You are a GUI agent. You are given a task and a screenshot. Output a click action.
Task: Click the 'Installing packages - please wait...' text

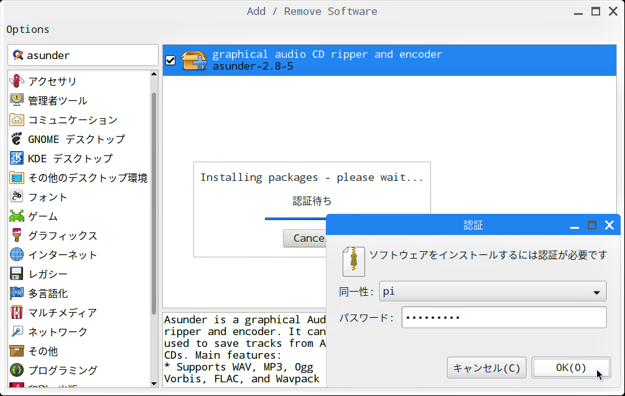[312, 177]
